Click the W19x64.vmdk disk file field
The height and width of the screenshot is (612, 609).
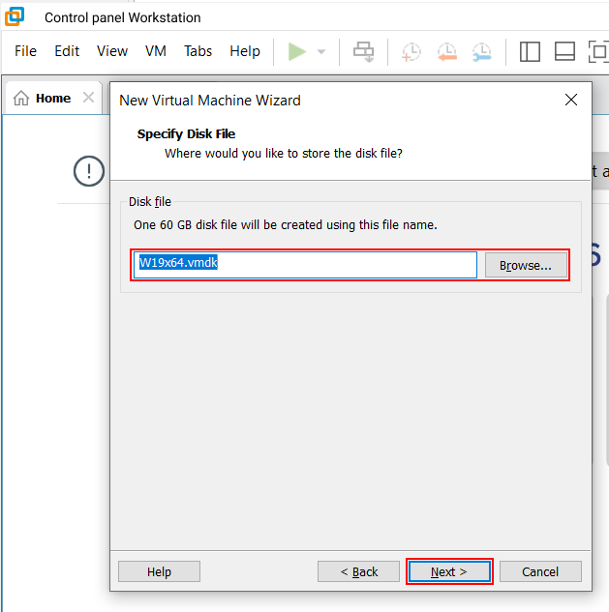coord(305,265)
